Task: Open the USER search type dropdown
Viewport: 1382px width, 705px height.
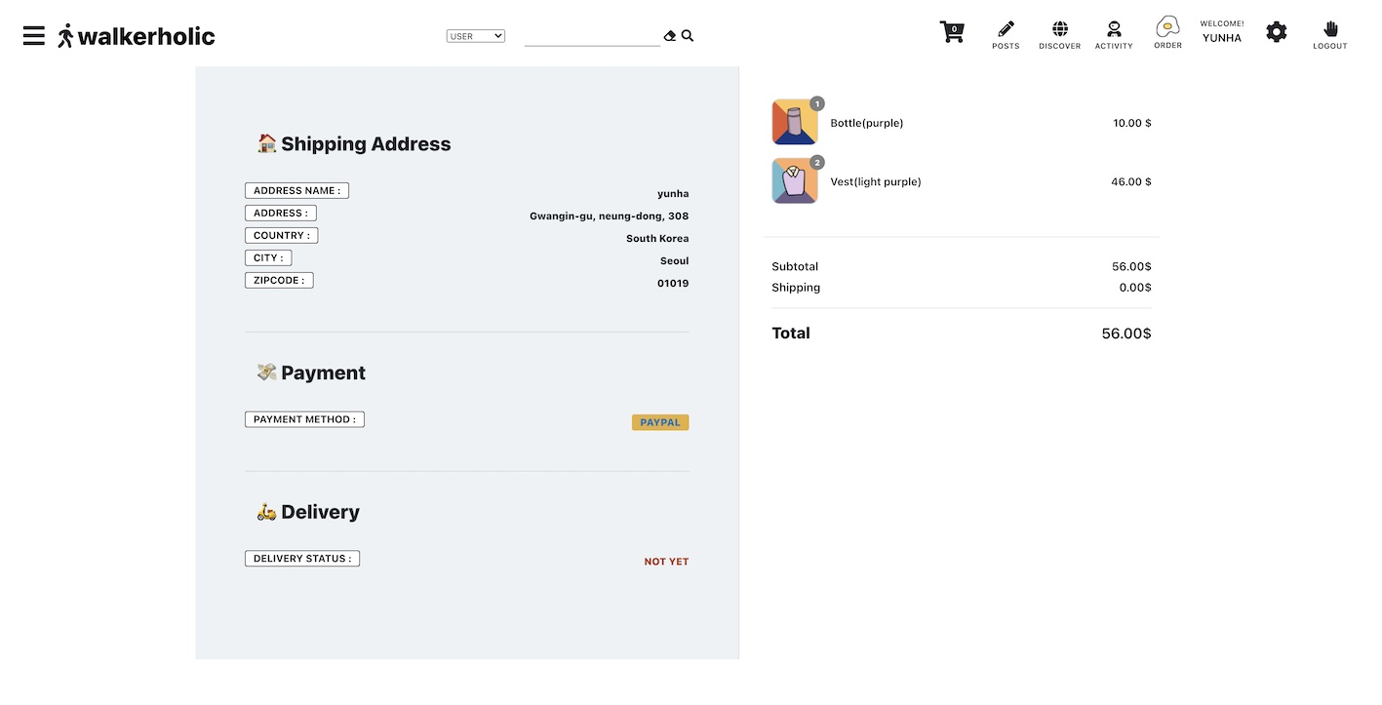Action: [x=476, y=36]
